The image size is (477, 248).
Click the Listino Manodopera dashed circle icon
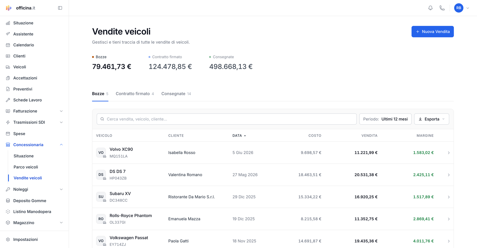tap(8, 212)
